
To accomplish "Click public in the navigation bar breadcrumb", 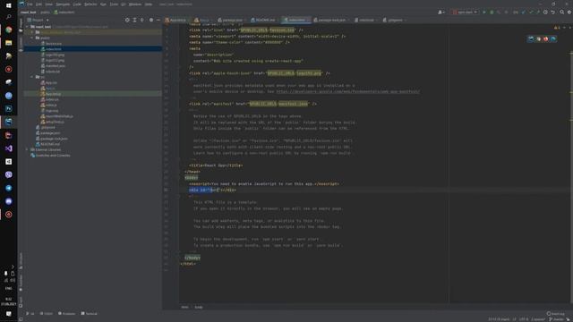I will click(x=45, y=12).
